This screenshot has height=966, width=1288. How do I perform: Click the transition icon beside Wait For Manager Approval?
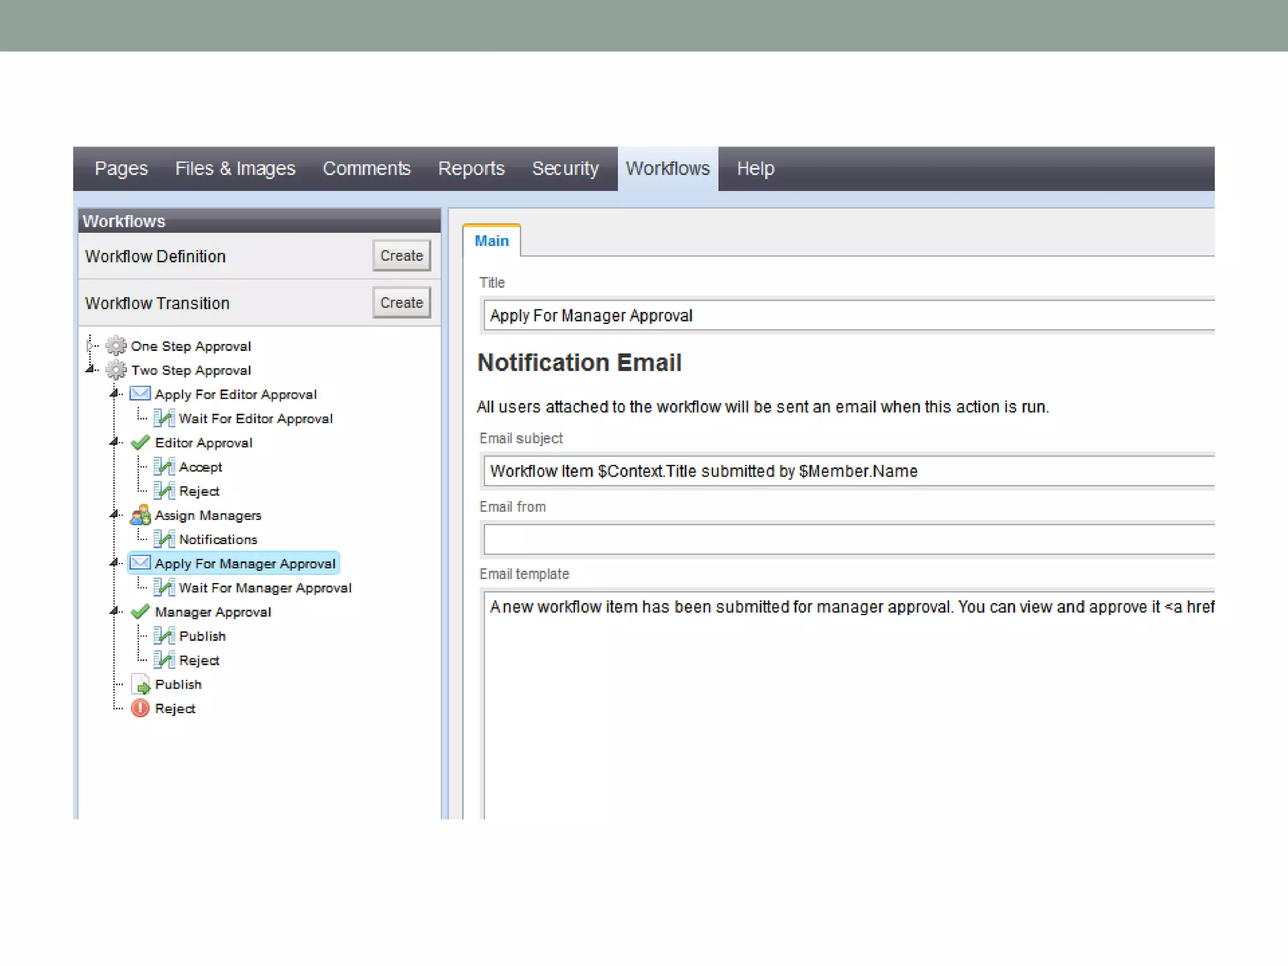pyautogui.click(x=164, y=587)
